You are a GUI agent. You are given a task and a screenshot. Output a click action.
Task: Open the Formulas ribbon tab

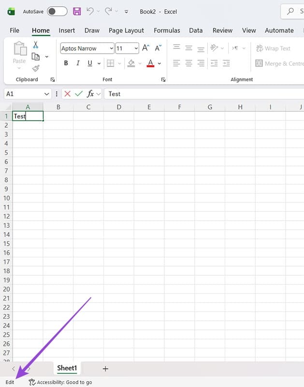coord(167,30)
